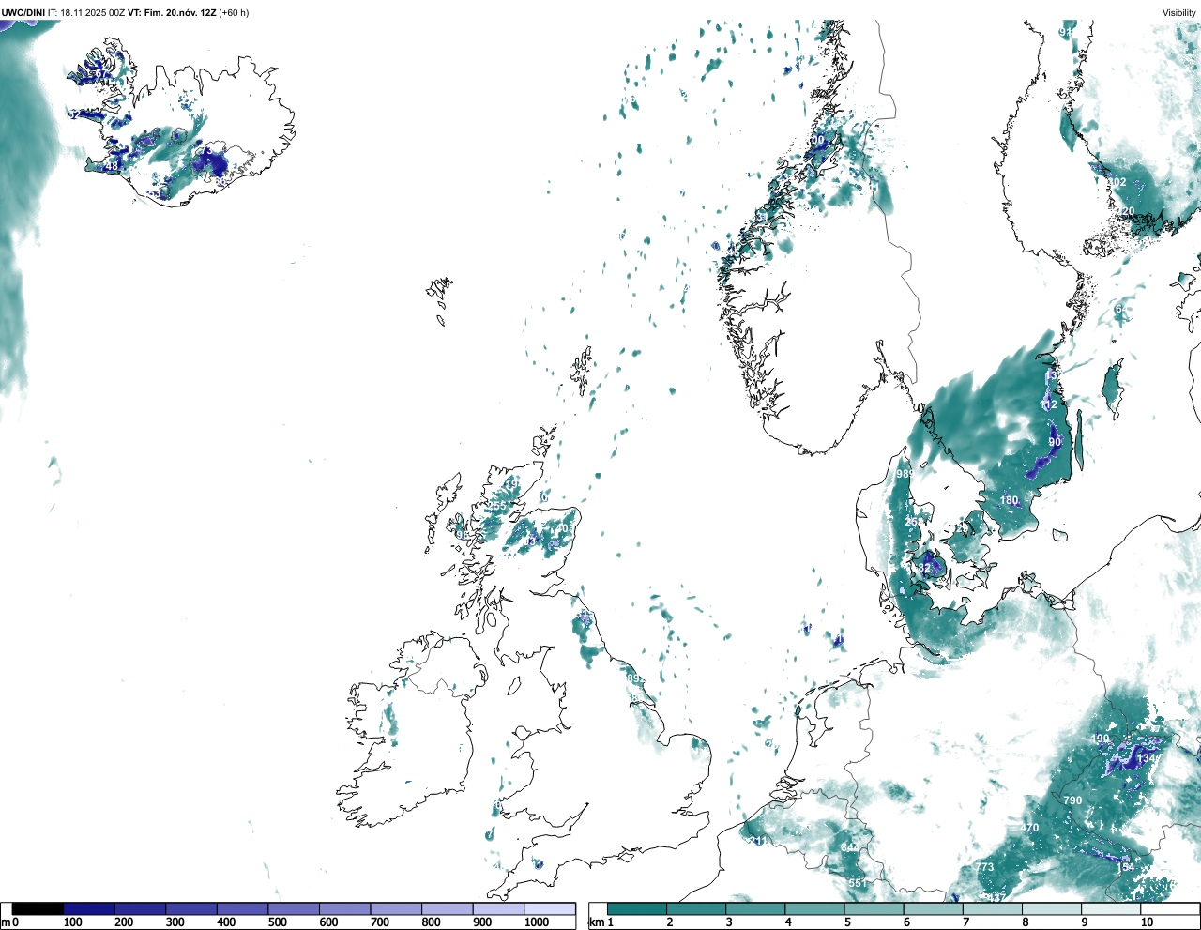Click the dark blue 100–200 m legend swatch
1201x930 pixels.
coord(89,908)
